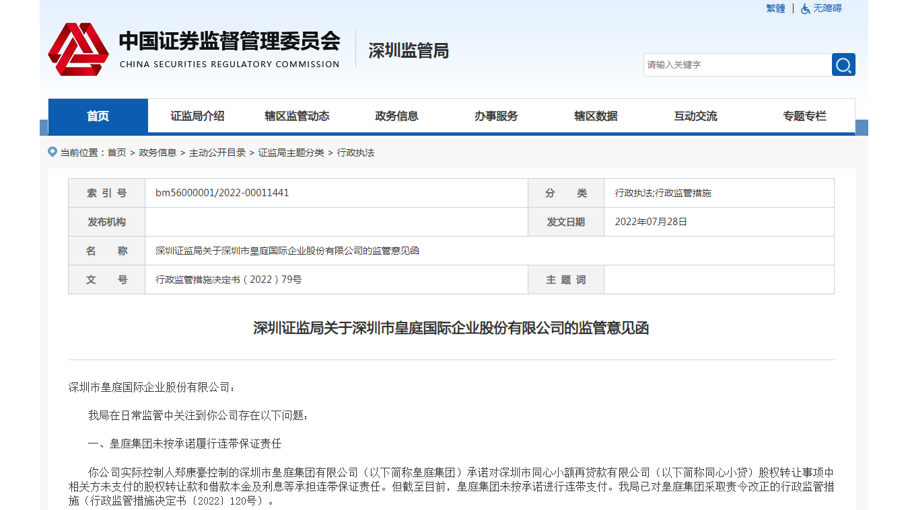The image size is (908, 510).
Task: Navigate to 主动公开目录 breadcrumb
Action: pos(217,153)
